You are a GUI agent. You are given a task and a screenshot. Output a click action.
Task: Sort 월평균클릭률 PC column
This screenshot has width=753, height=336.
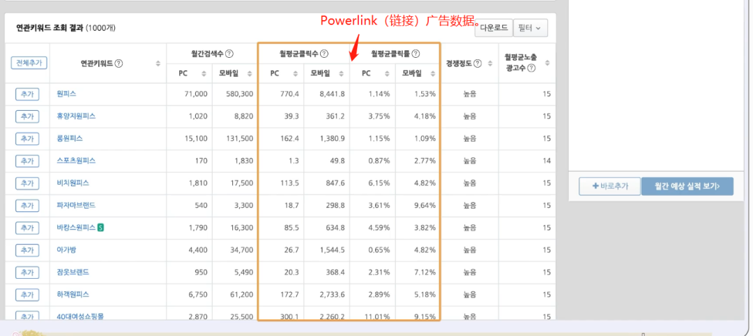click(x=388, y=73)
